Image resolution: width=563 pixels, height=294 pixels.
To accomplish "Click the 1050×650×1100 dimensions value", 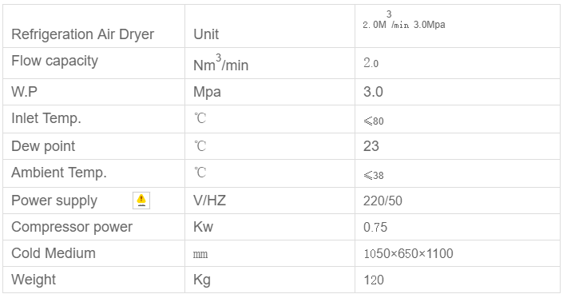I will coord(408,253).
